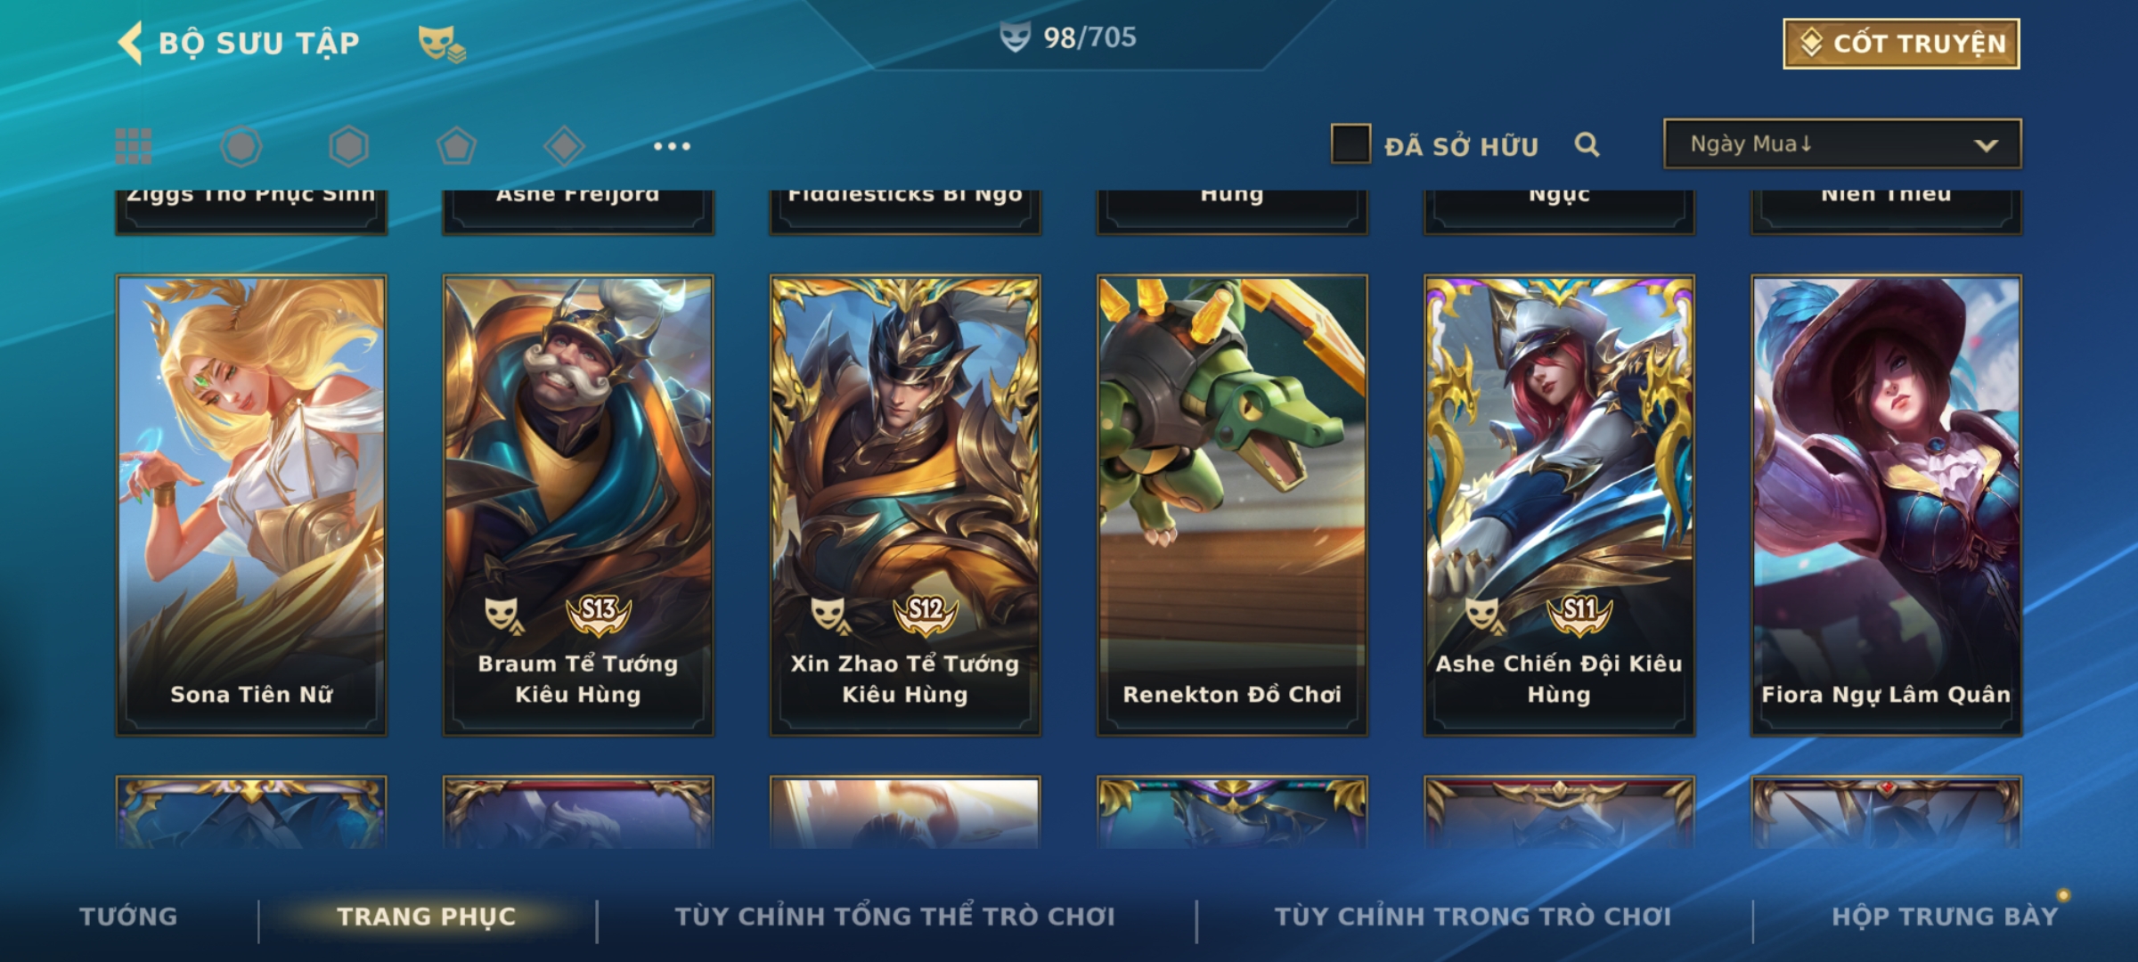
Task: Switch to the Tướng tab
Action: [129, 917]
